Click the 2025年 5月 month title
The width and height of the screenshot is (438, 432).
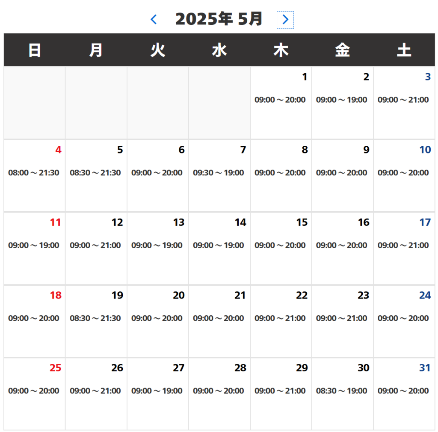pyautogui.click(x=219, y=19)
